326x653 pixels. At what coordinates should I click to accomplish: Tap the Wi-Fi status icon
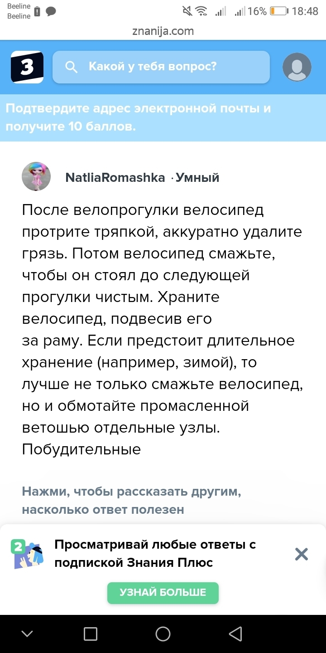click(x=201, y=11)
